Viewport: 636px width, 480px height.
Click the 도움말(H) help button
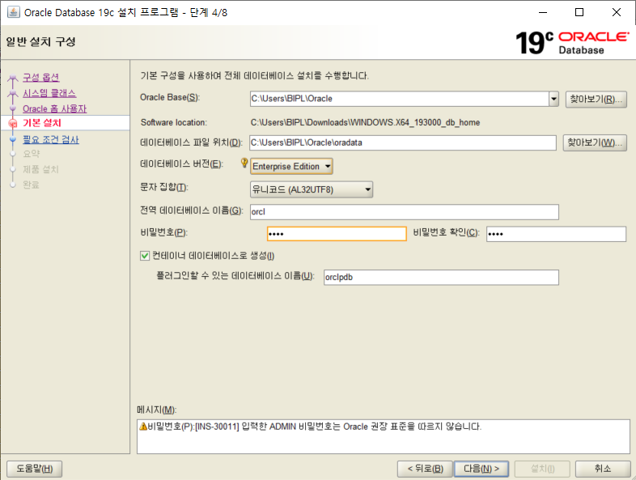point(35,469)
